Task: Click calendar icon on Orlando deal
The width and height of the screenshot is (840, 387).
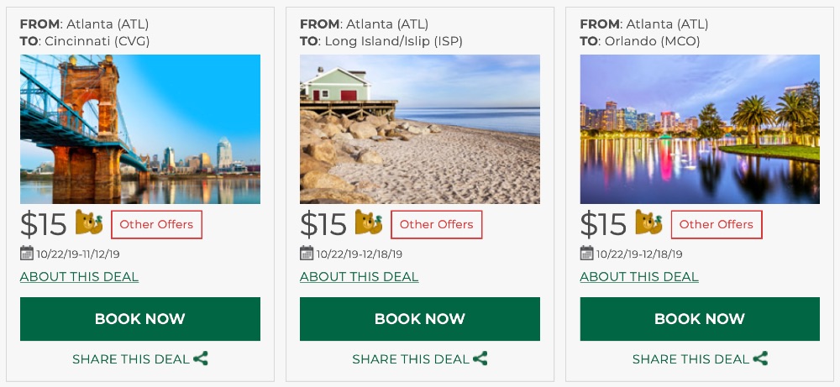Action: (587, 254)
